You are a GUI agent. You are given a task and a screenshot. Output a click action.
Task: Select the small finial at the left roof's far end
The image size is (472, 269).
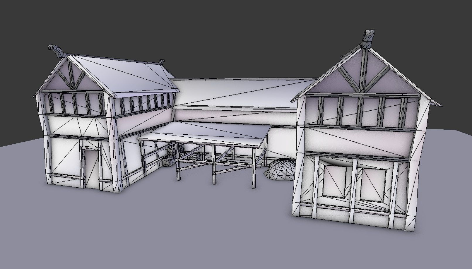161,62
